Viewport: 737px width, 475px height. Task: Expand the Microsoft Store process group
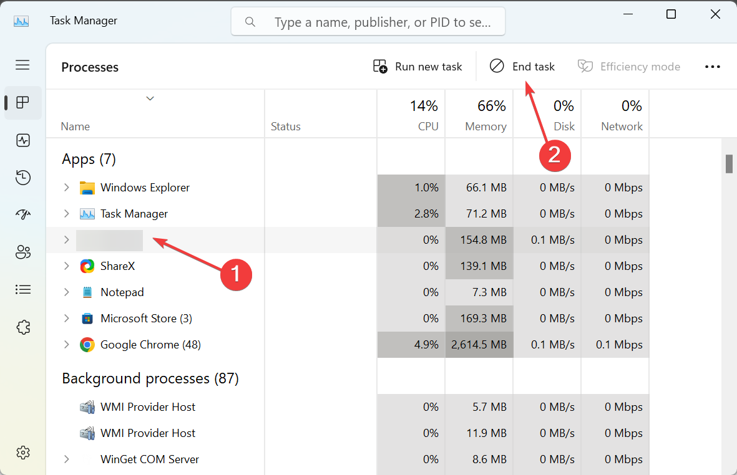pyautogui.click(x=66, y=319)
